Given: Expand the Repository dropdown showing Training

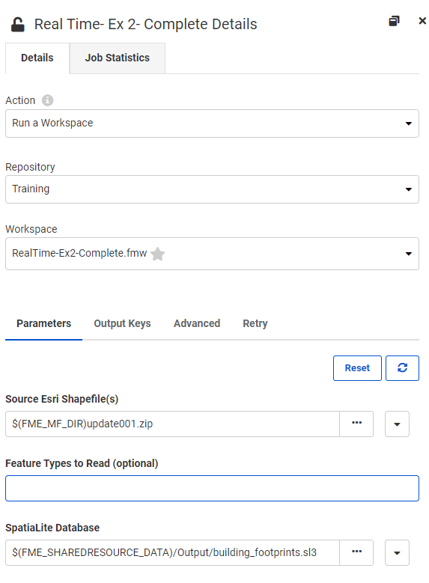Looking at the screenshot, I should tap(212, 189).
